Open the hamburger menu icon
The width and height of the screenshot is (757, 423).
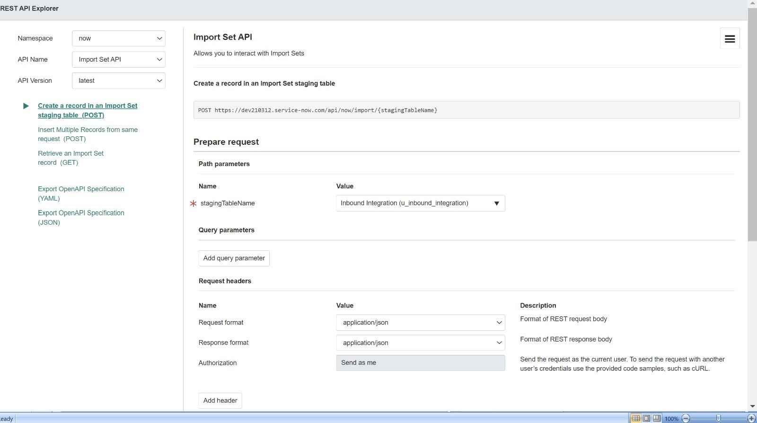click(730, 39)
